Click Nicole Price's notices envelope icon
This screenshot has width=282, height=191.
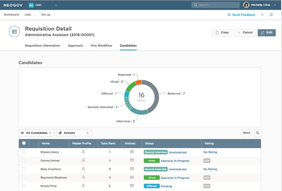(x=132, y=186)
